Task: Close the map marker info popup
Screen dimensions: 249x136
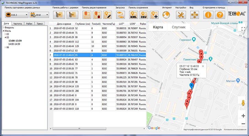Action: pyautogui.click(x=203, y=66)
